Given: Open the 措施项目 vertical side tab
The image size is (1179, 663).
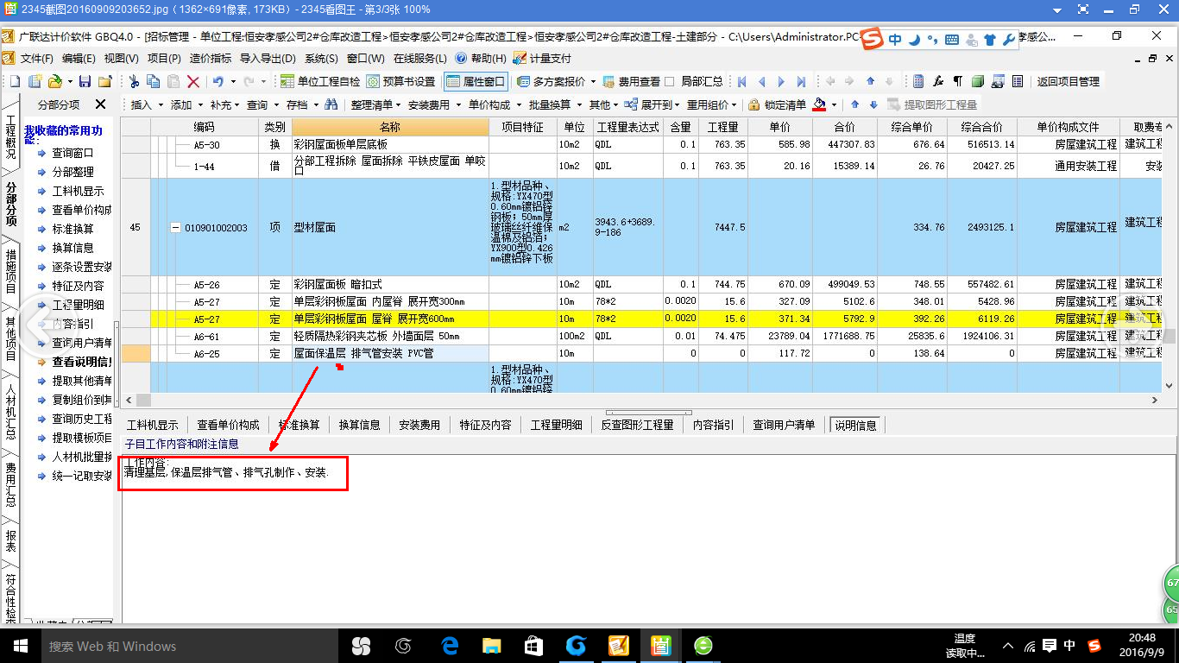Looking at the screenshot, I should tap(10, 271).
